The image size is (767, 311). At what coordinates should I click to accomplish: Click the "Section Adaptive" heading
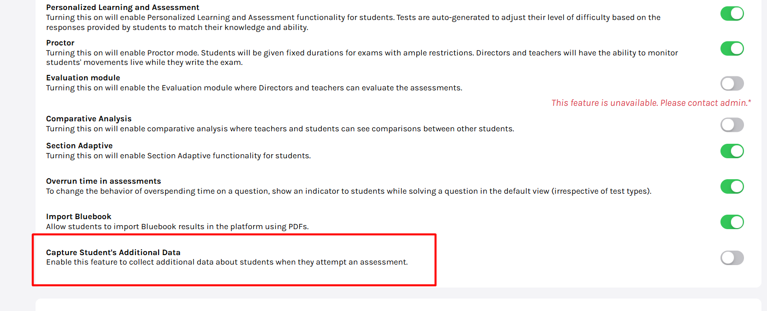tap(79, 146)
